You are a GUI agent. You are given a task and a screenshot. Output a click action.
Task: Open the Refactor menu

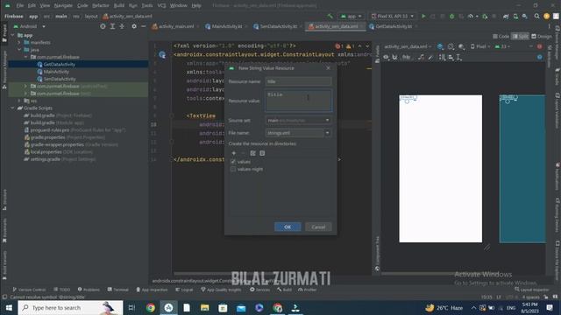101,5
